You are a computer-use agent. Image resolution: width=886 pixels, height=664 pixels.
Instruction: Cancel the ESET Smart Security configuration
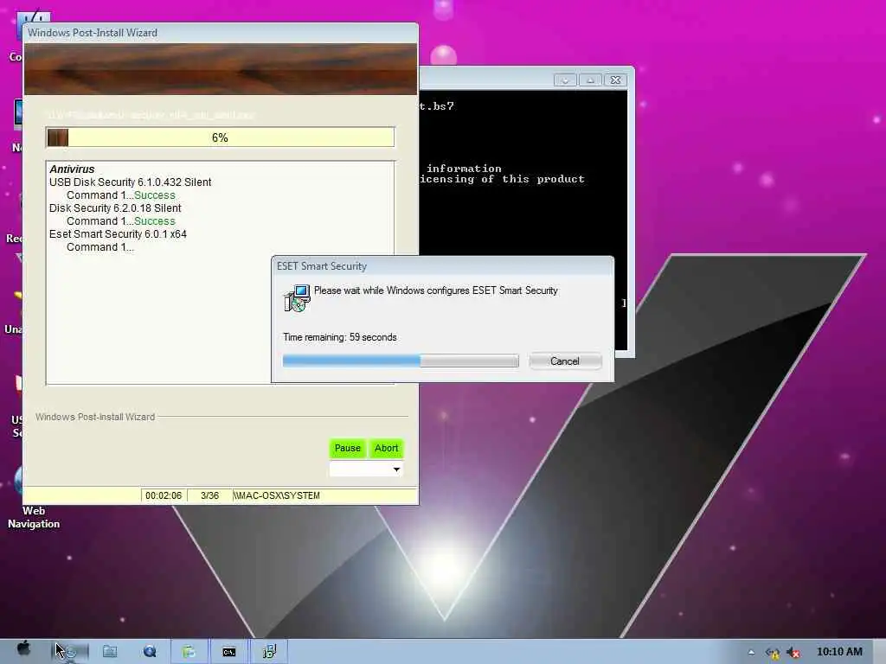[x=565, y=361]
